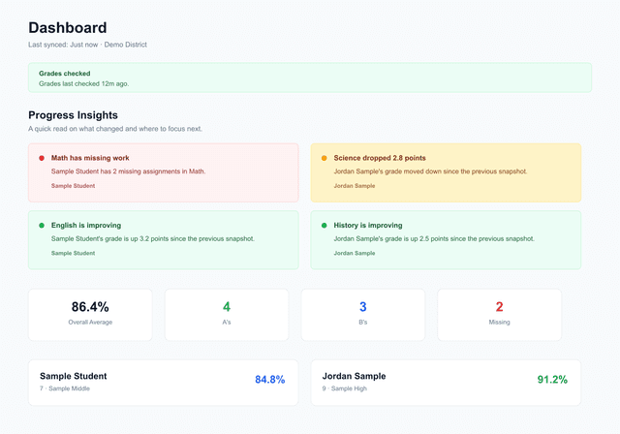This screenshot has height=434, width=620.
Task: Click 'Grades last checked 12m ago.' text
Action: coord(84,83)
